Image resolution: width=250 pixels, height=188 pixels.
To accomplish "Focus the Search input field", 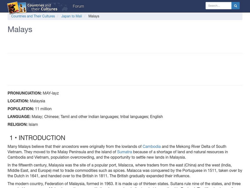I will click(x=218, y=6).
